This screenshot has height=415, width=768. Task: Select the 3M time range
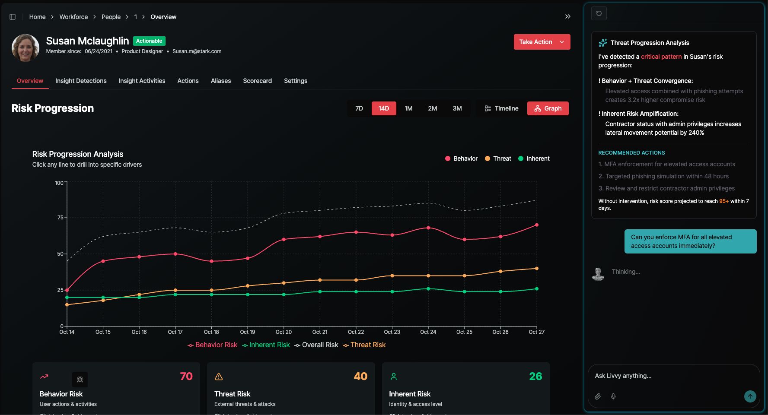(457, 108)
